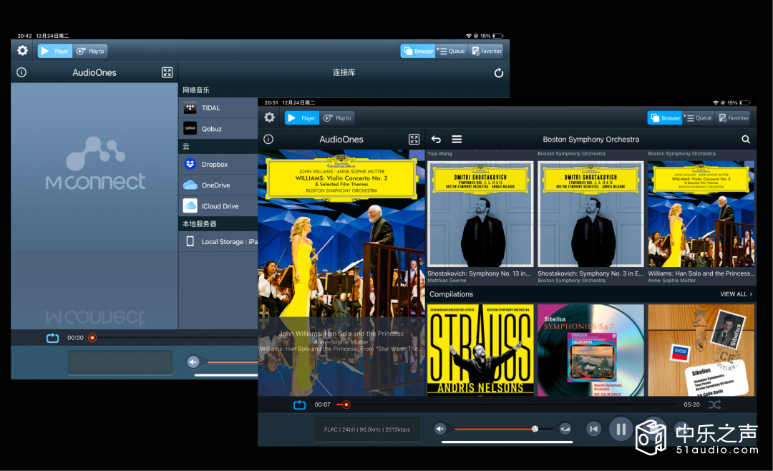The image size is (773, 471).
Task: Open OneDrive cloud storage
Action: click(x=218, y=185)
